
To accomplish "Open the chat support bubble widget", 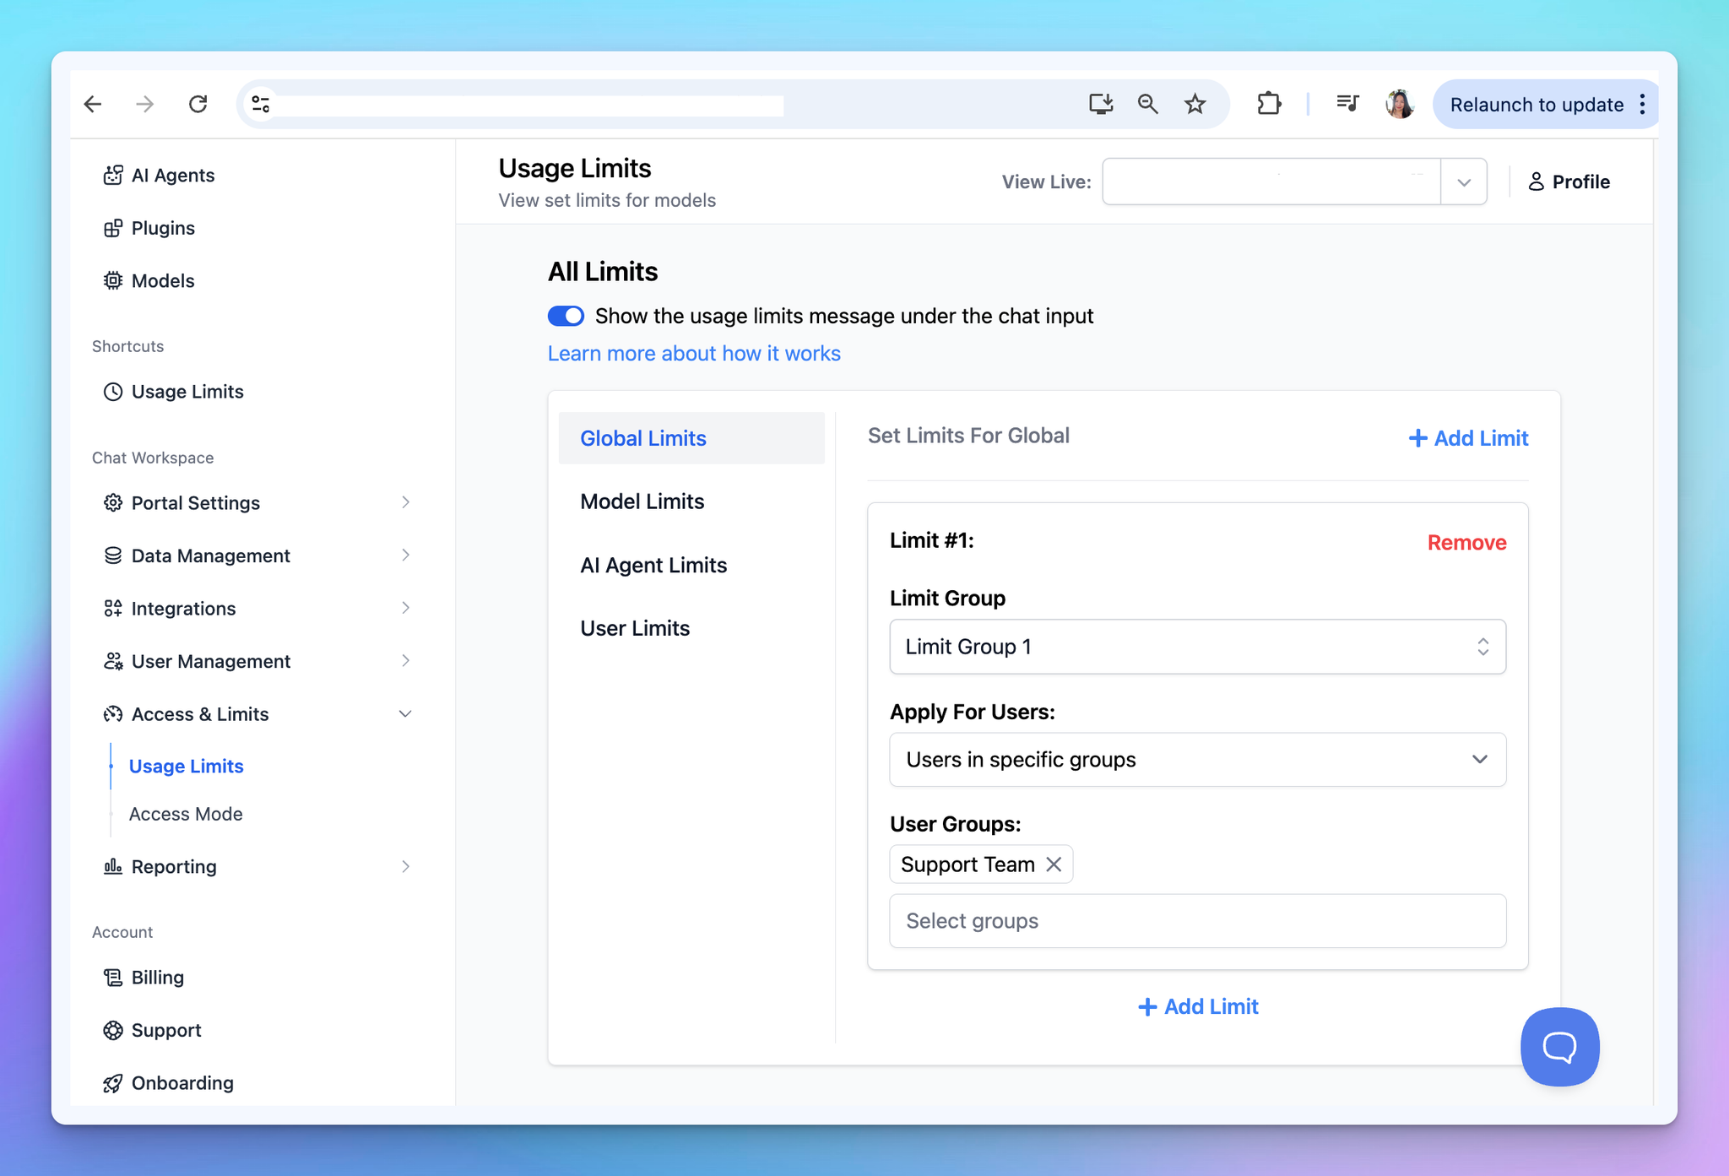I will point(1558,1046).
